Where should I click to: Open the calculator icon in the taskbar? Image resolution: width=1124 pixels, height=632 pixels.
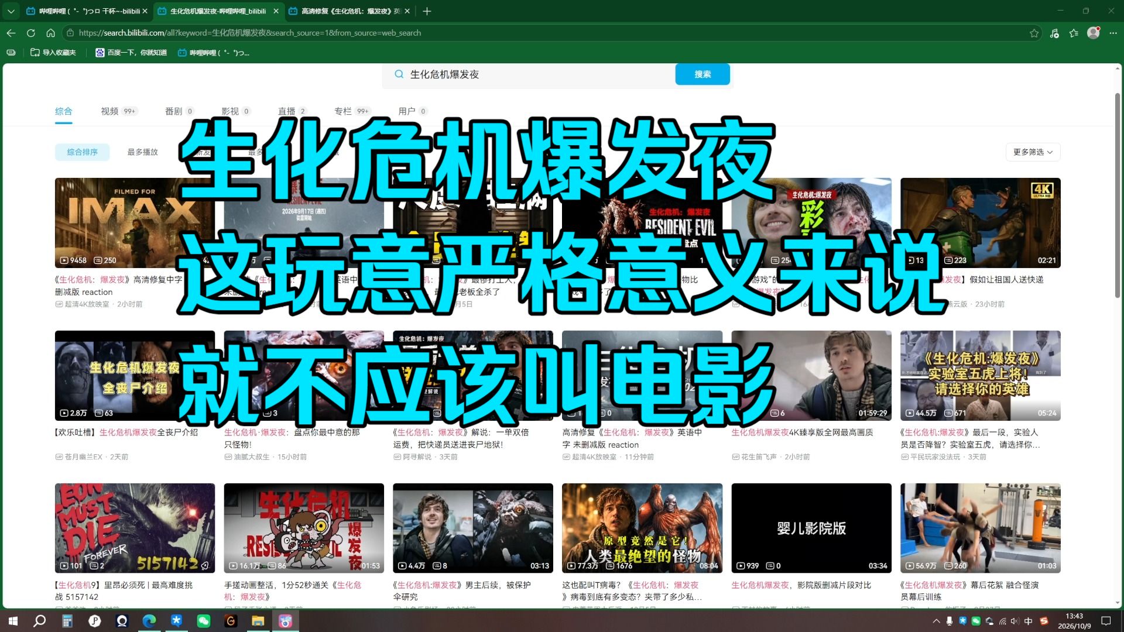point(67,621)
